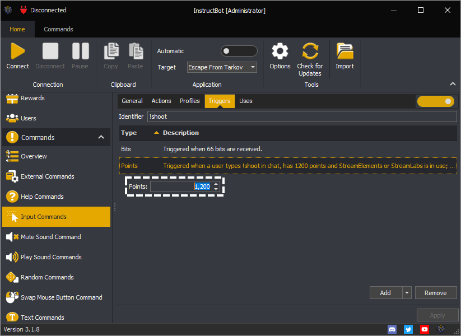Click the Description column header
Viewport: 461px width, 336px height.
click(x=309, y=133)
